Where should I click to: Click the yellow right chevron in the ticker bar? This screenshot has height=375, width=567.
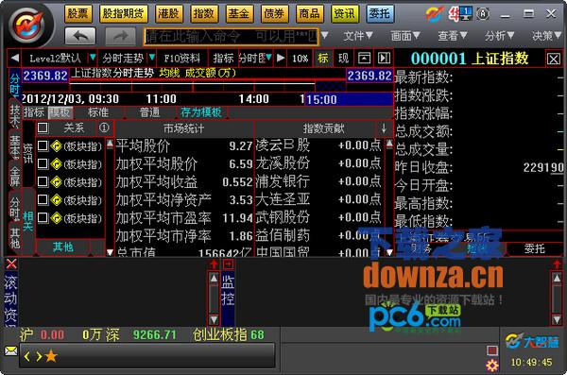[39, 356]
